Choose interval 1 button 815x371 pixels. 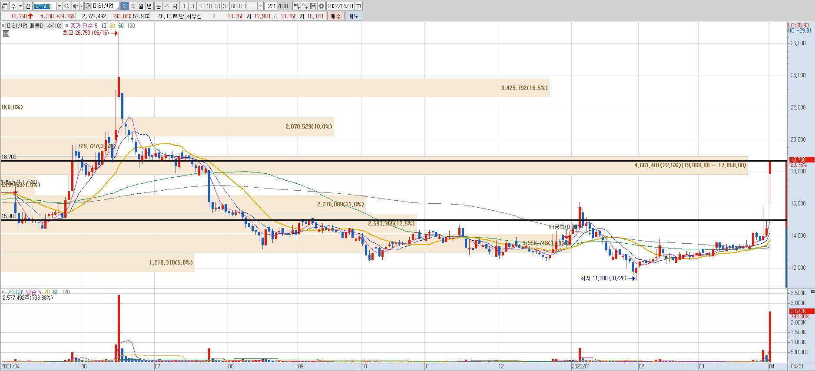184,6
